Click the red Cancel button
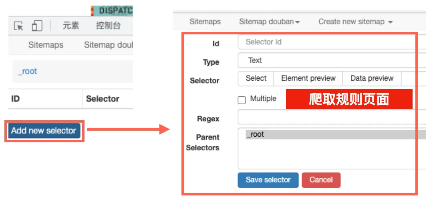 [x=321, y=180]
